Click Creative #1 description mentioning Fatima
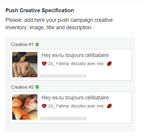 (77, 64)
